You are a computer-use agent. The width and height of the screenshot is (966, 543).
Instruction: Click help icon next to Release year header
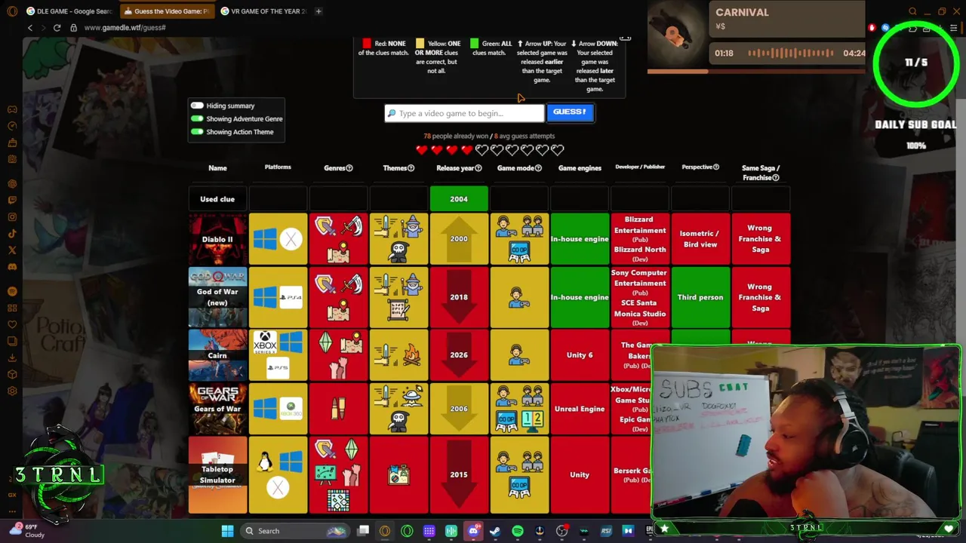[478, 168]
